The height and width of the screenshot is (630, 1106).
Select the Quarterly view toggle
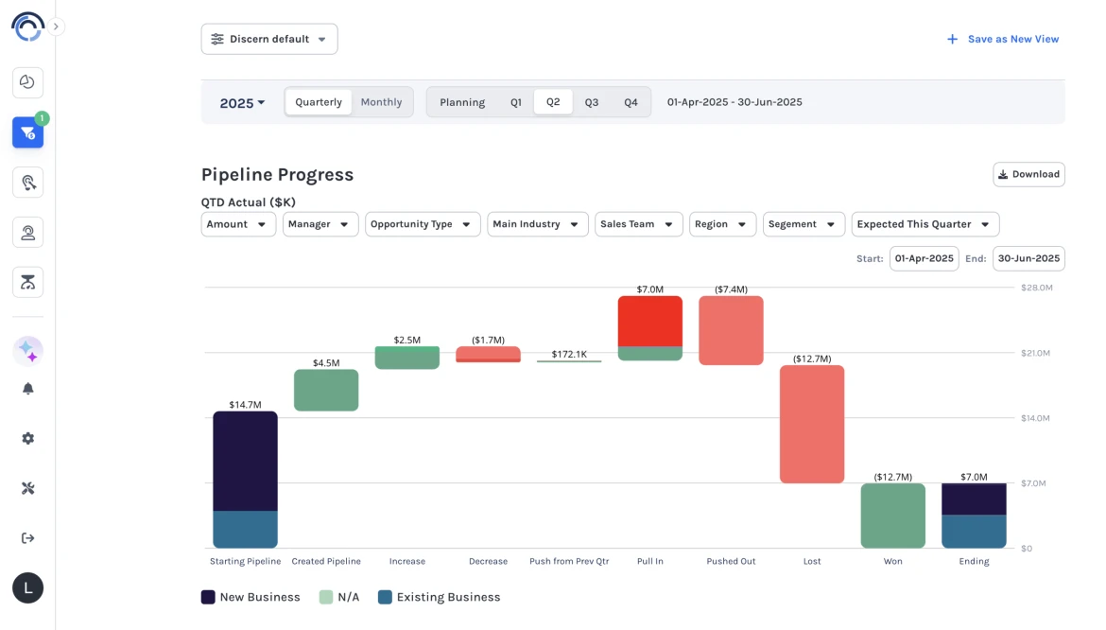coord(319,102)
